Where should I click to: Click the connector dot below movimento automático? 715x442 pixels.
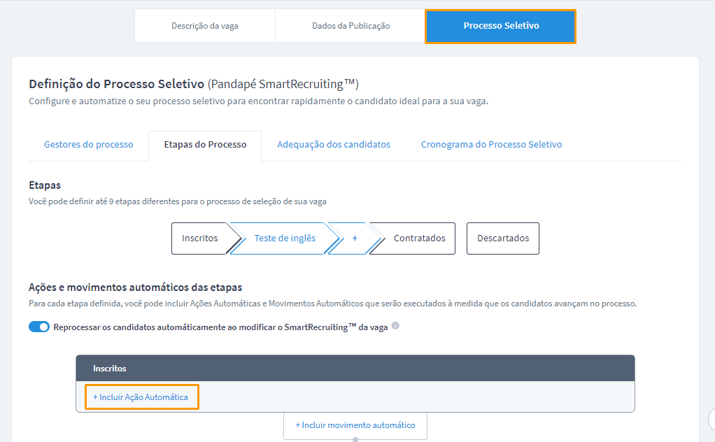click(355, 440)
